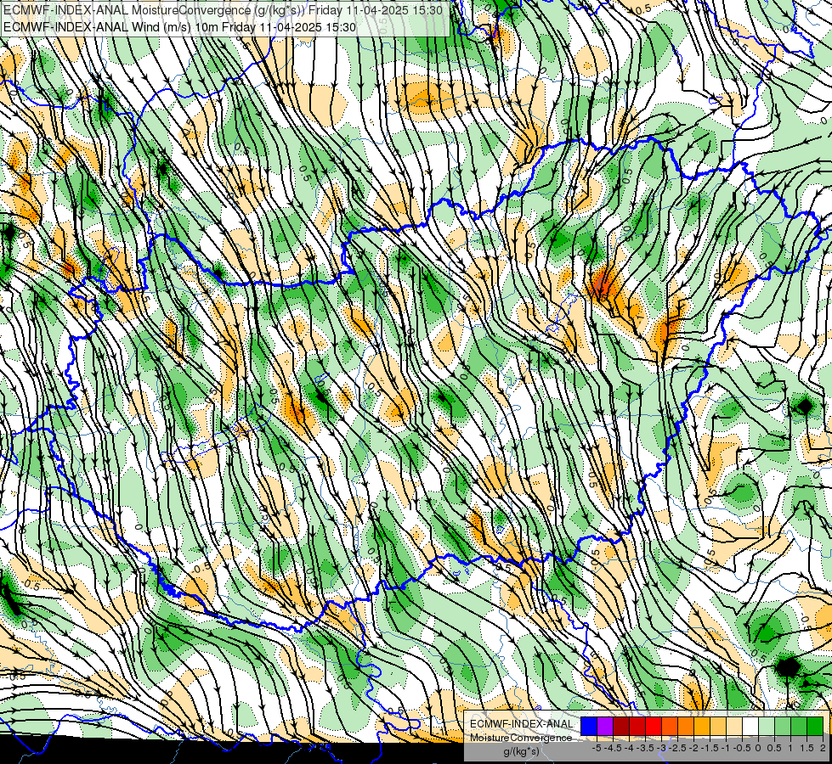The height and width of the screenshot is (764, 832).
Task: Click the white legend swatch left of 0
Action: (x=750, y=727)
